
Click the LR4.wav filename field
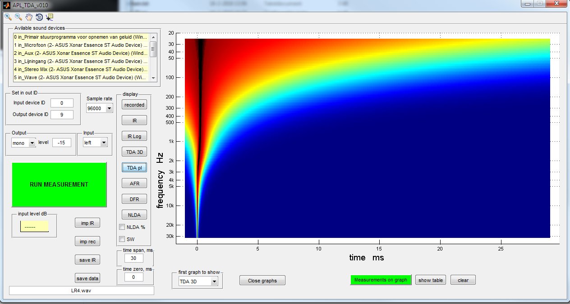(82, 291)
